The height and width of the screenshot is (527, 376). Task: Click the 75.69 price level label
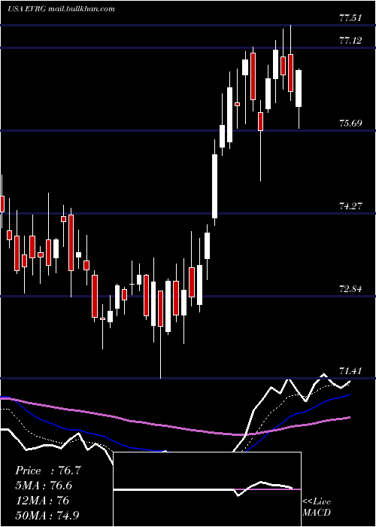tap(350, 123)
